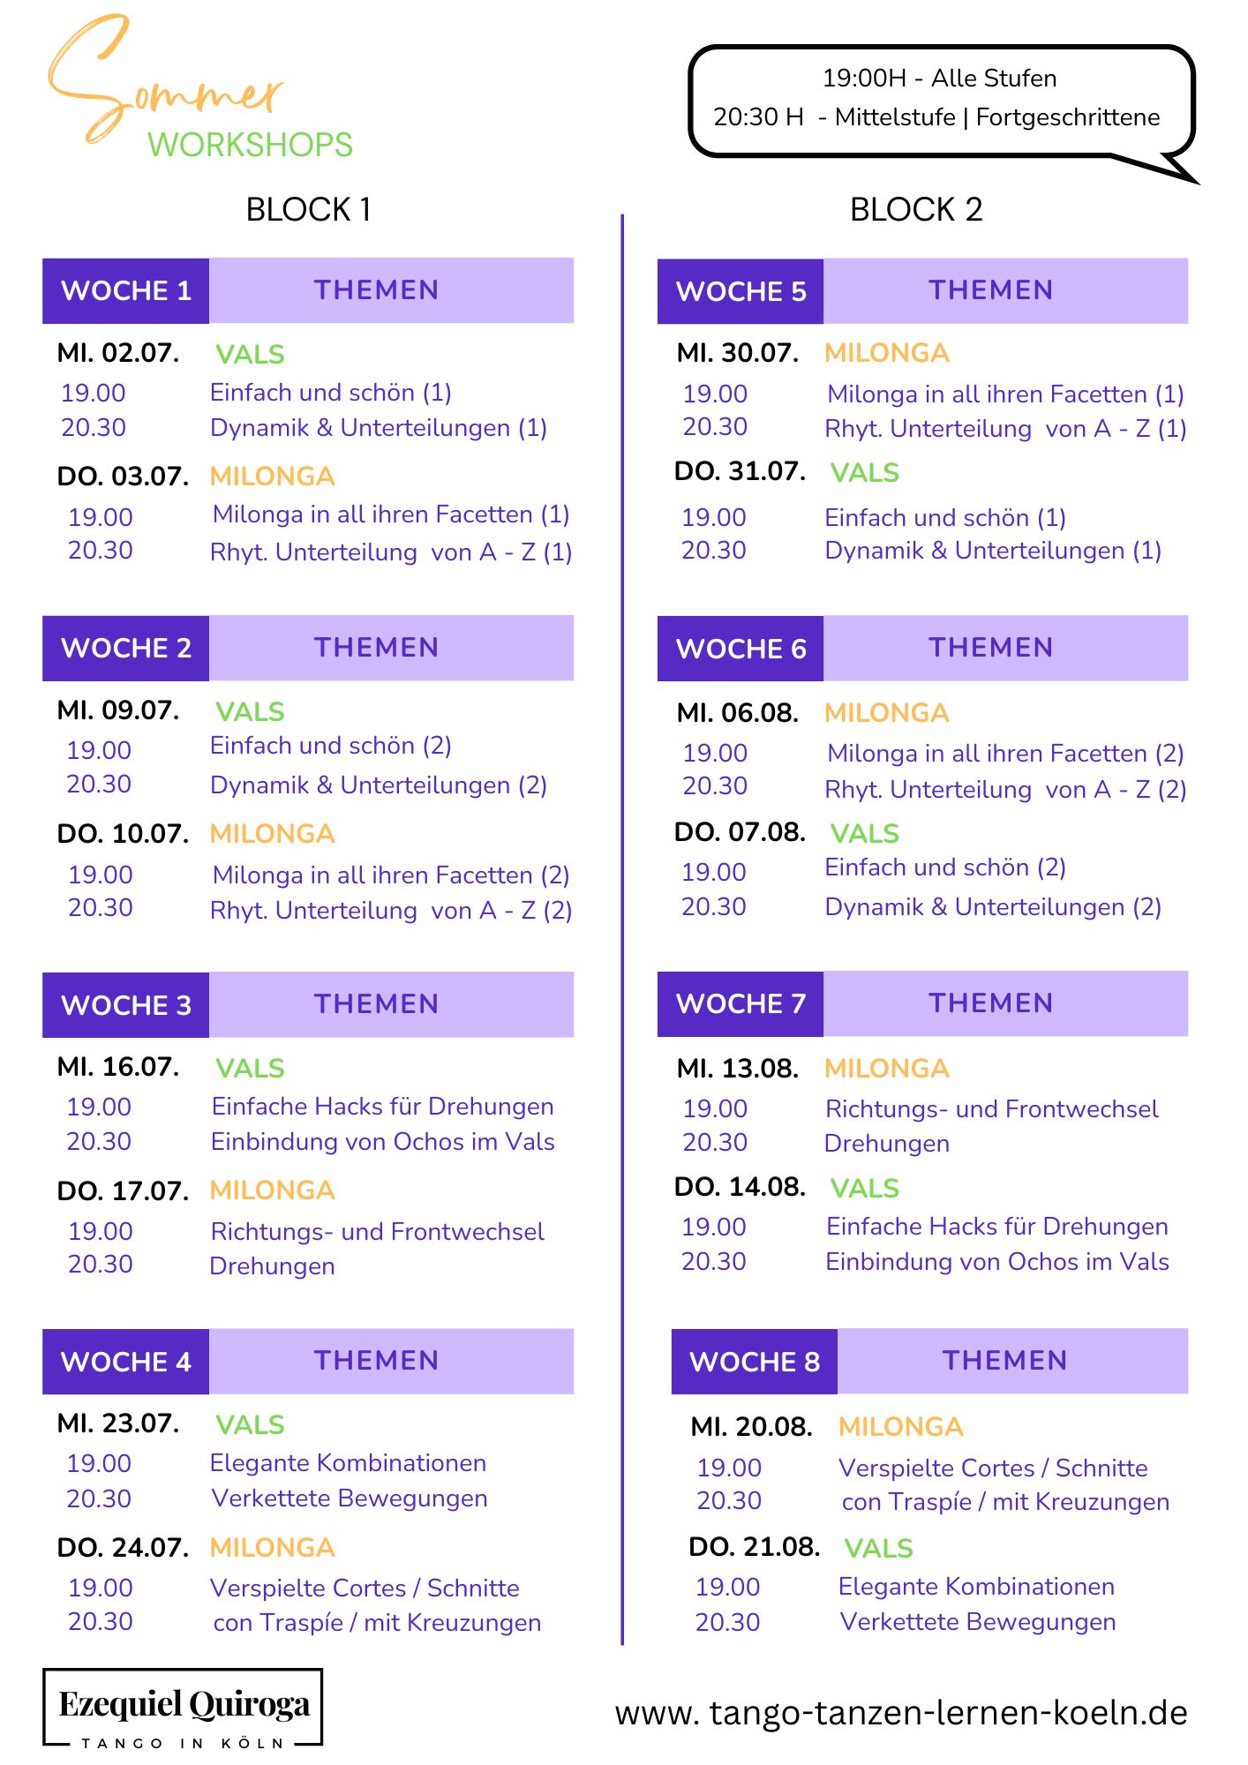Select the date MI. 02.07.
This screenshot has height=1765, width=1248.
tap(118, 353)
